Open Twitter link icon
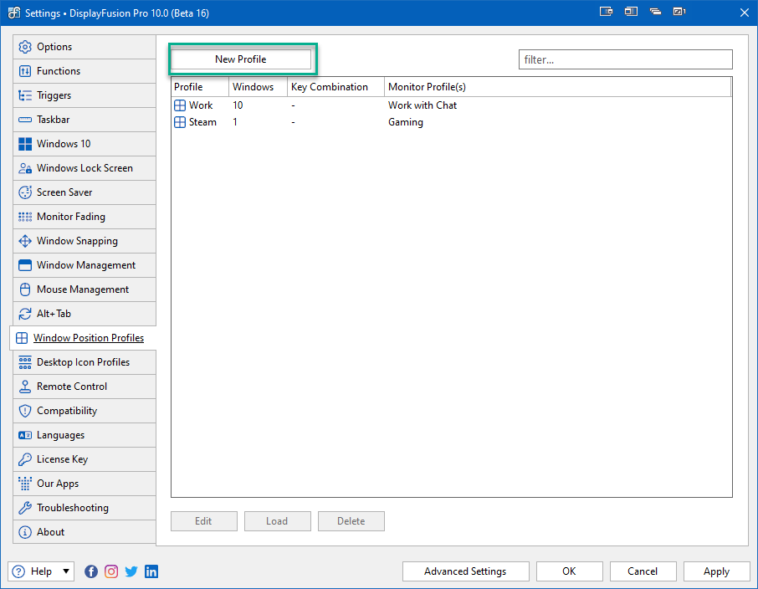The width and height of the screenshot is (758, 589). (x=131, y=571)
